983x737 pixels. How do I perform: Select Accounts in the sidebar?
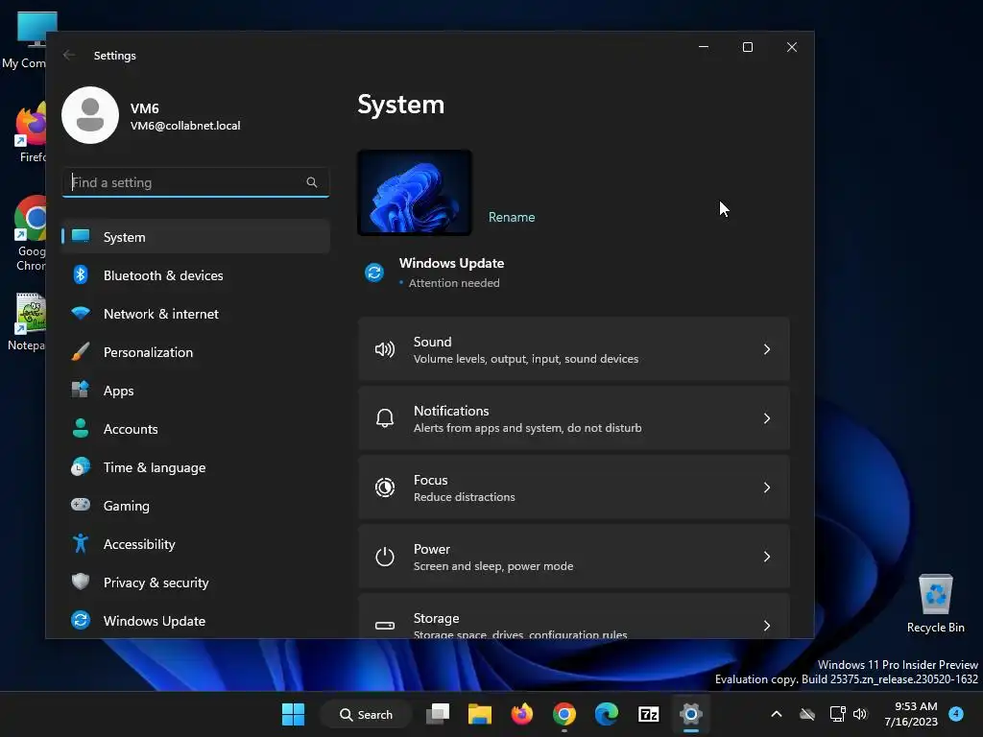click(x=196, y=429)
